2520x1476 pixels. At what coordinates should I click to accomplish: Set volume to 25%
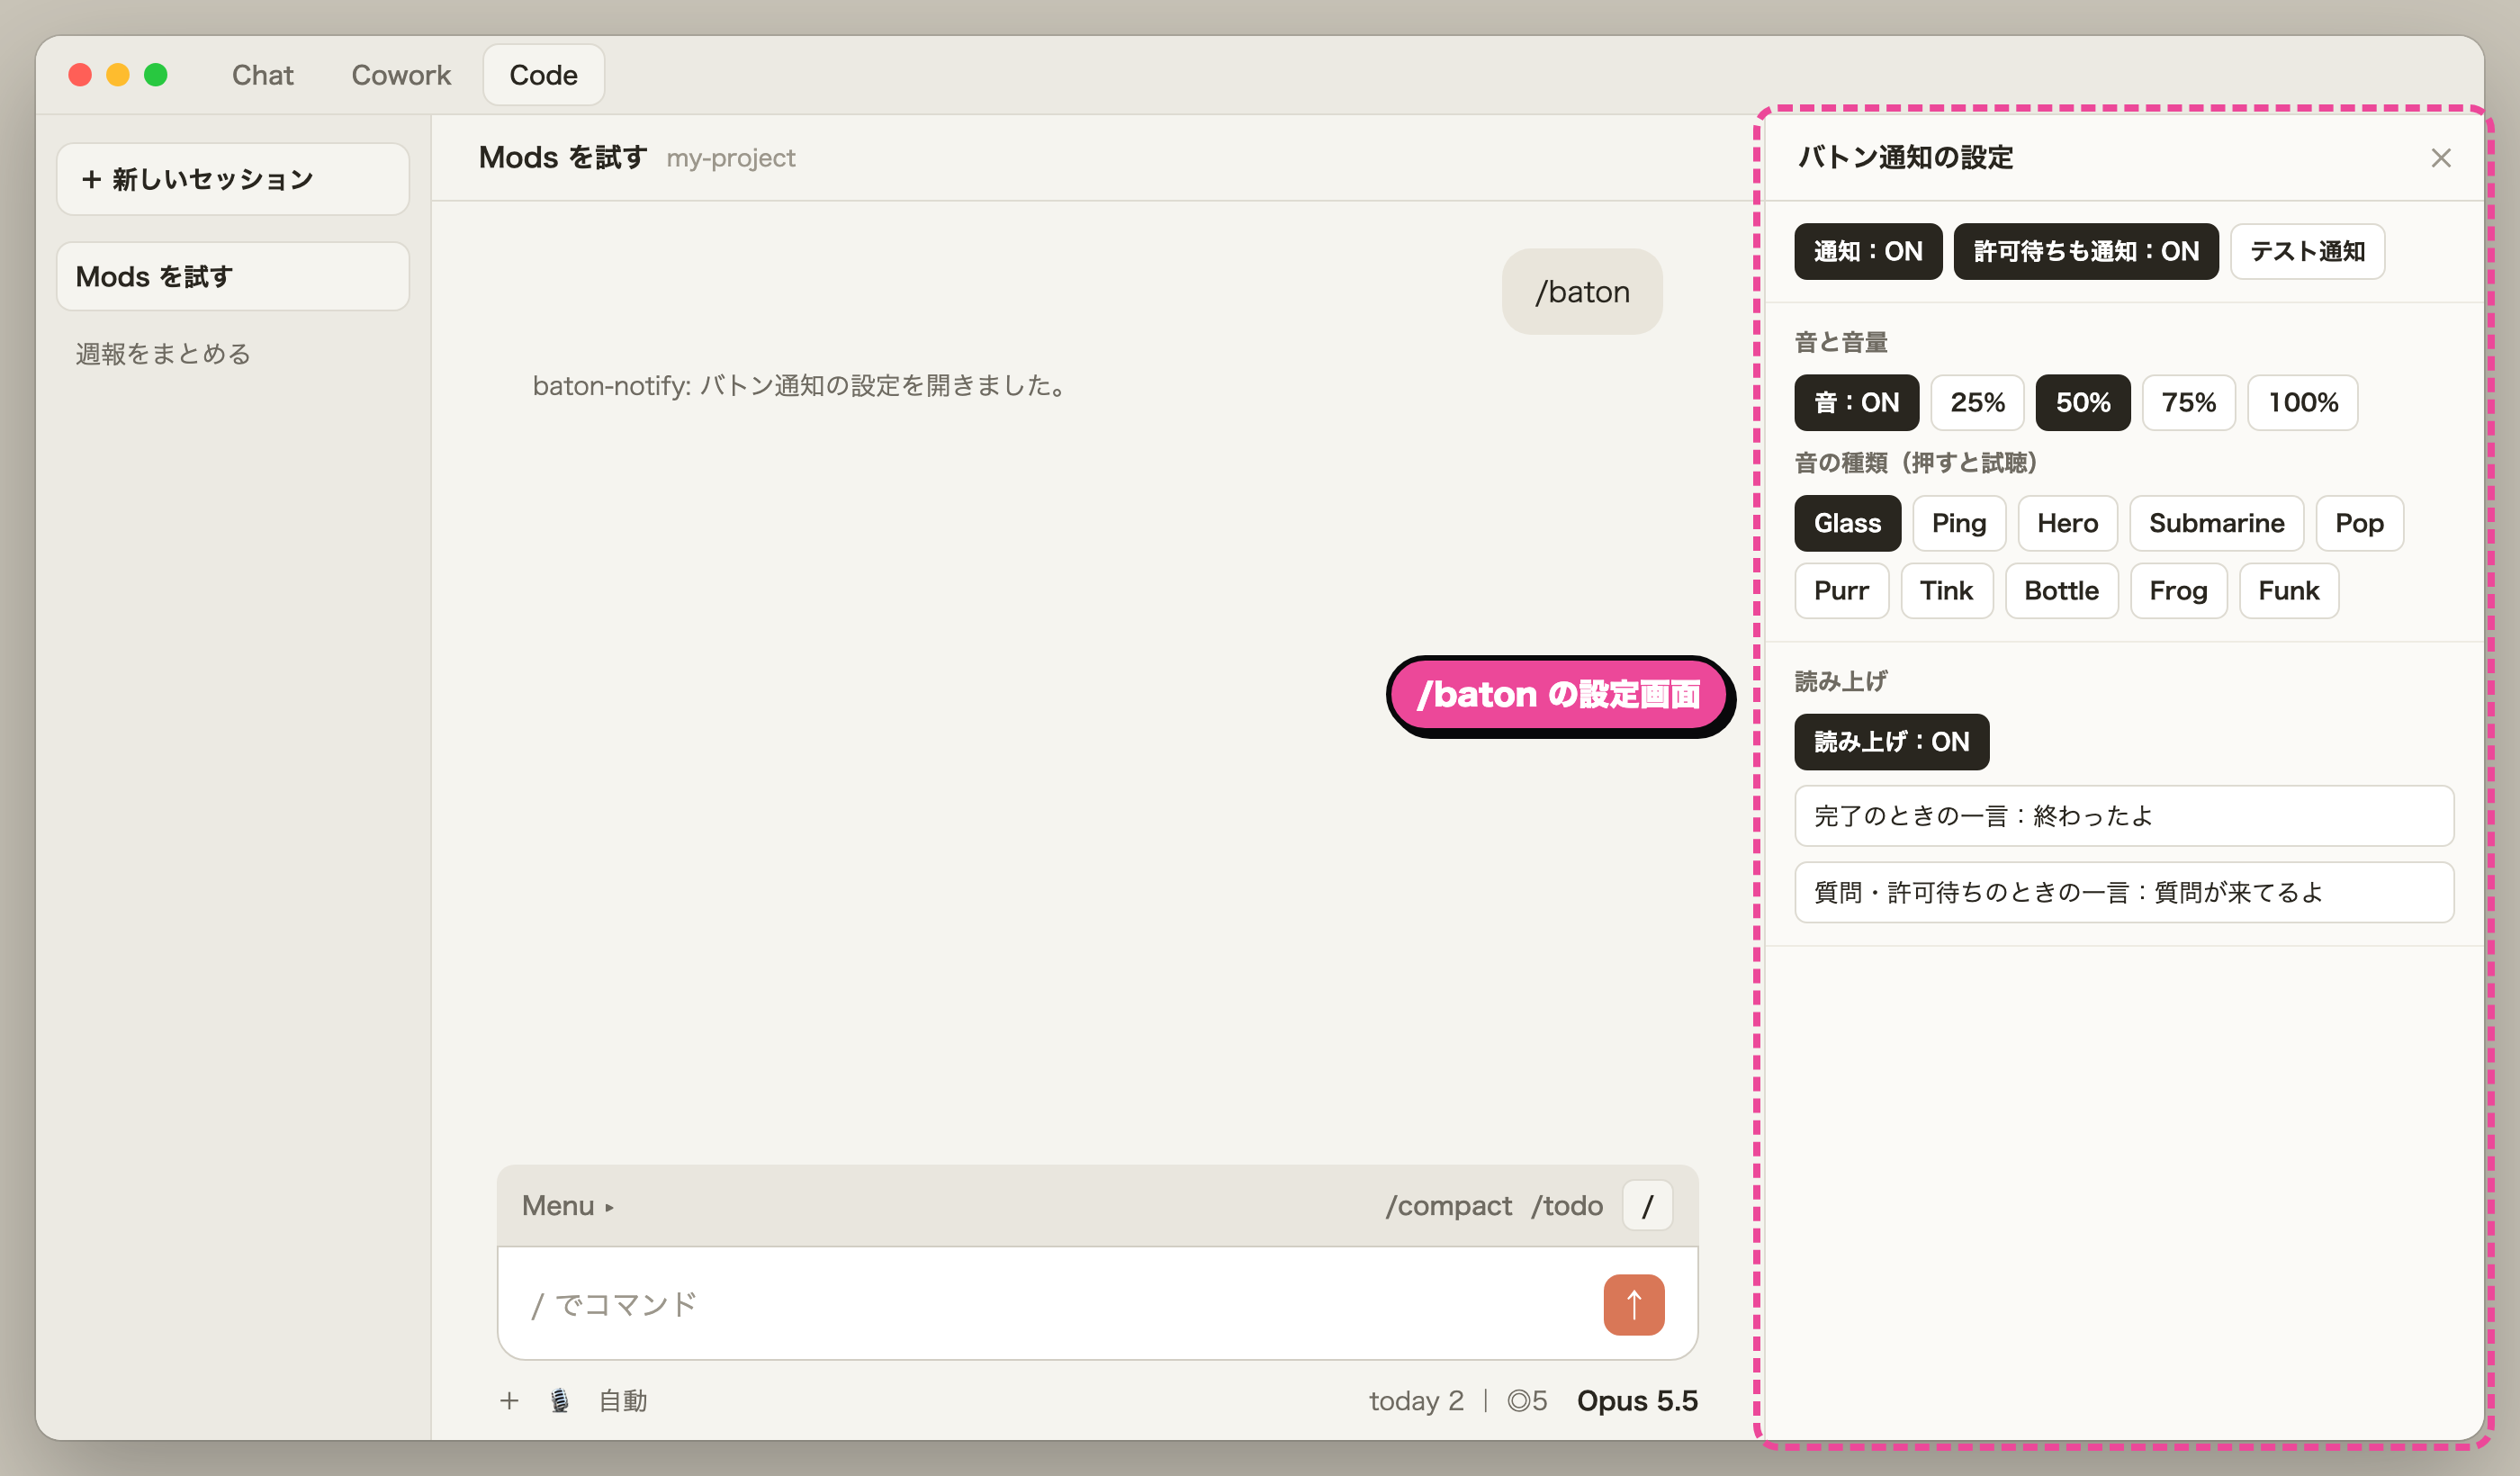tap(1976, 402)
